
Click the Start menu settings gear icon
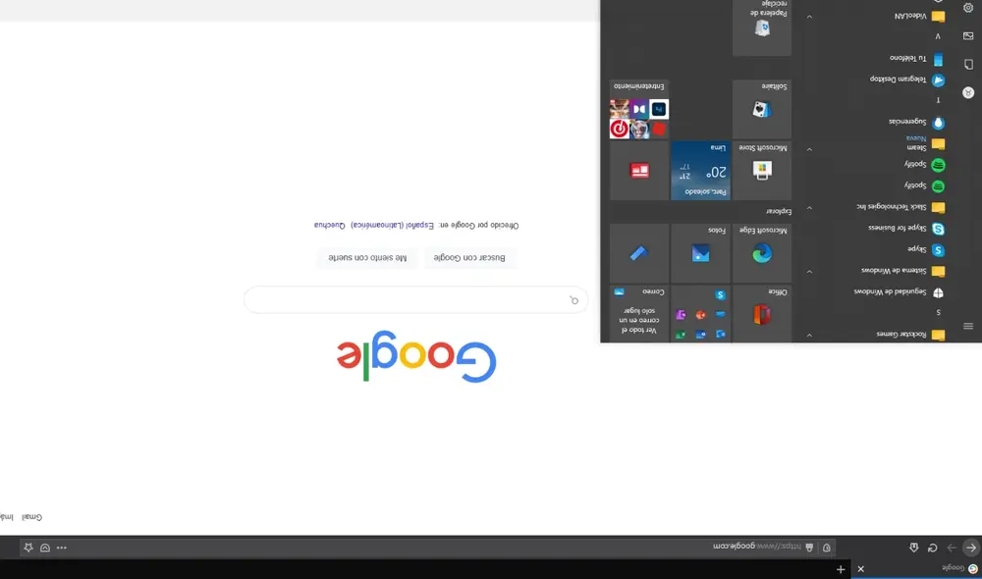tap(968, 7)
